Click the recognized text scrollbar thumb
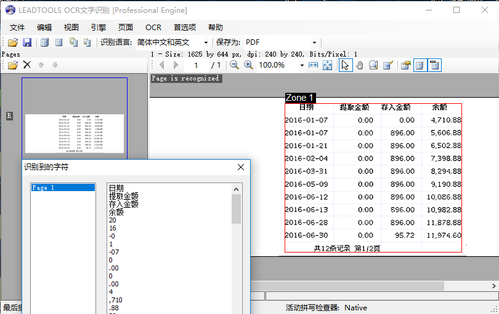 click(x=236, y=209)
